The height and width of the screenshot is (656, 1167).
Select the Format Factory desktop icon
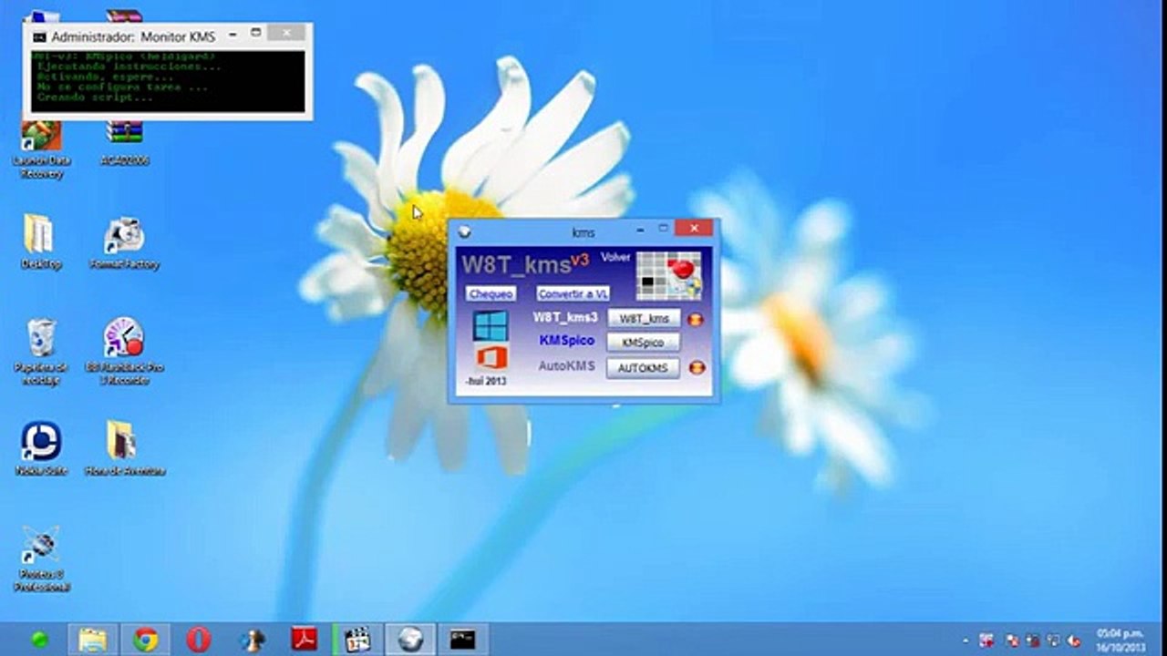click(124, 242)
